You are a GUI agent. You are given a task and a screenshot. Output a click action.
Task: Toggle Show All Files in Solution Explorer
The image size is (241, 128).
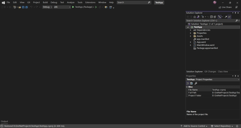[215, 17]
